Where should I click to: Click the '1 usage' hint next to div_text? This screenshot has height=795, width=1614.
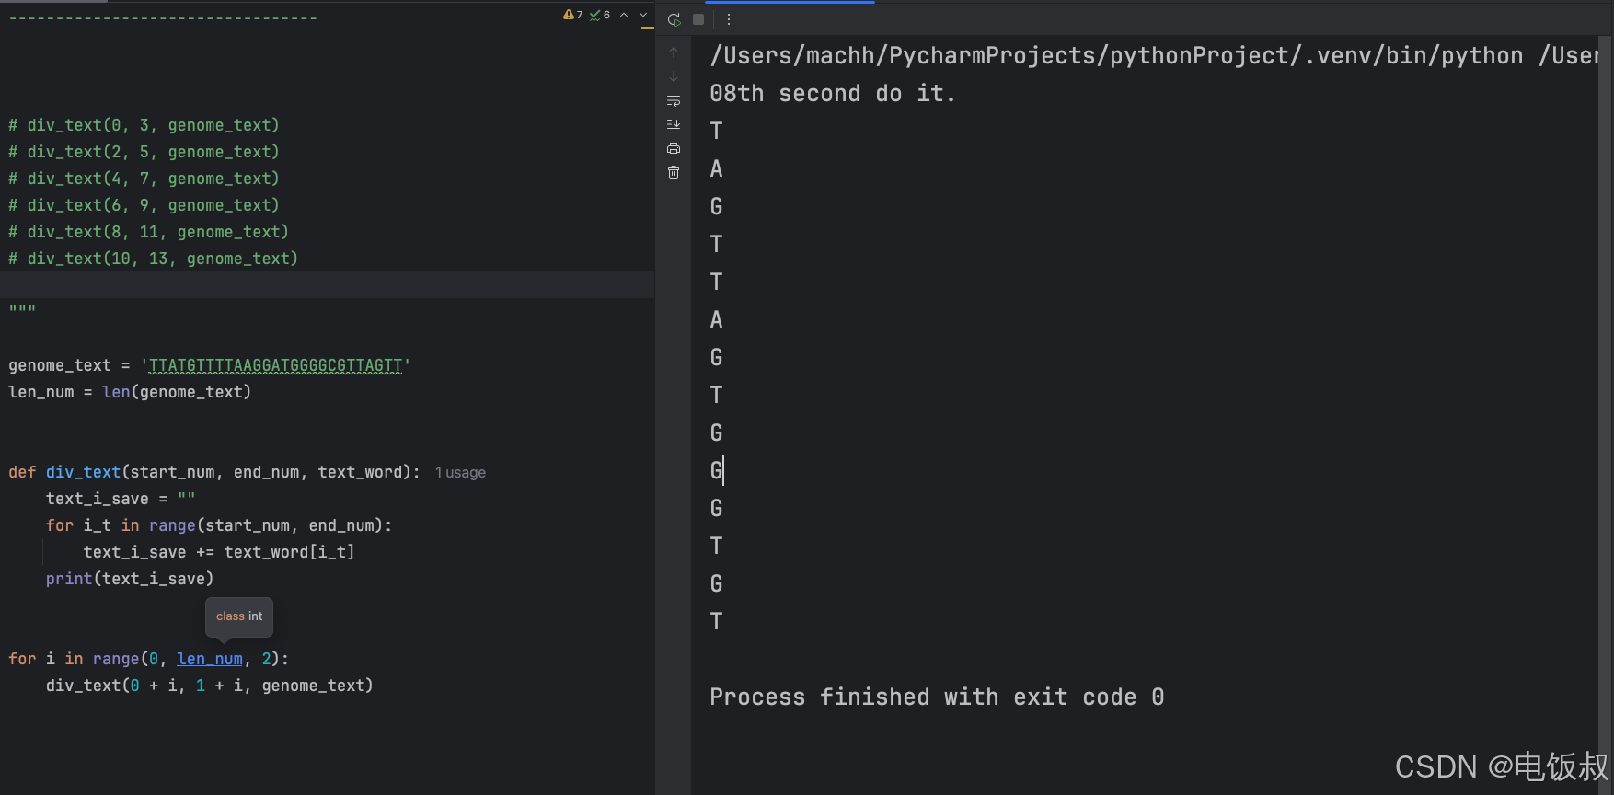point(460,473)
